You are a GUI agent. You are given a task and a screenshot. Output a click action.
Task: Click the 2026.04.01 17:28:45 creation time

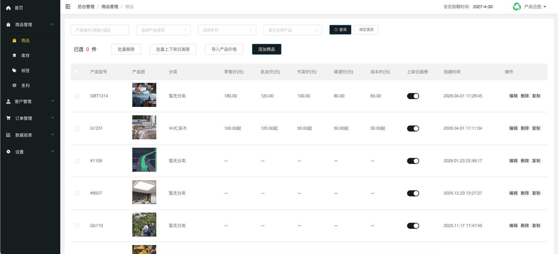coord(463,96)
